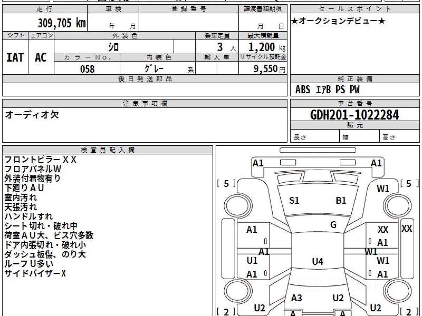
Task: Click the S1 mark on the hood
Action: pos(294,200)
